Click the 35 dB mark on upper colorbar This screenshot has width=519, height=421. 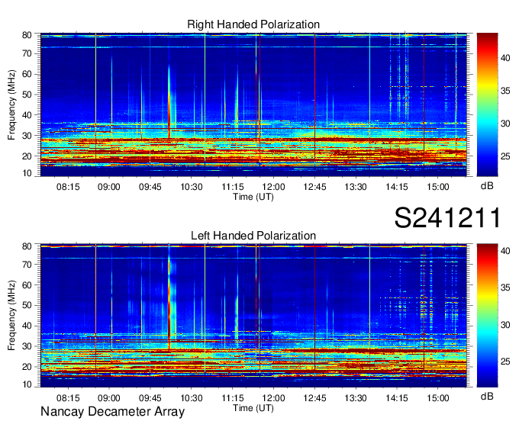505,91
